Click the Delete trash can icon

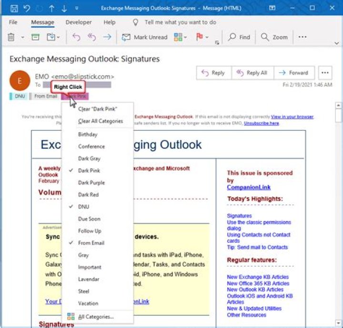tap(10, 37)
